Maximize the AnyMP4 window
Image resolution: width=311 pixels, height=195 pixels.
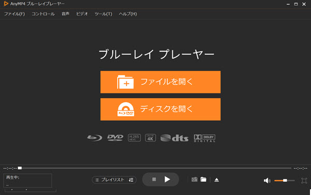pos(296,4)
